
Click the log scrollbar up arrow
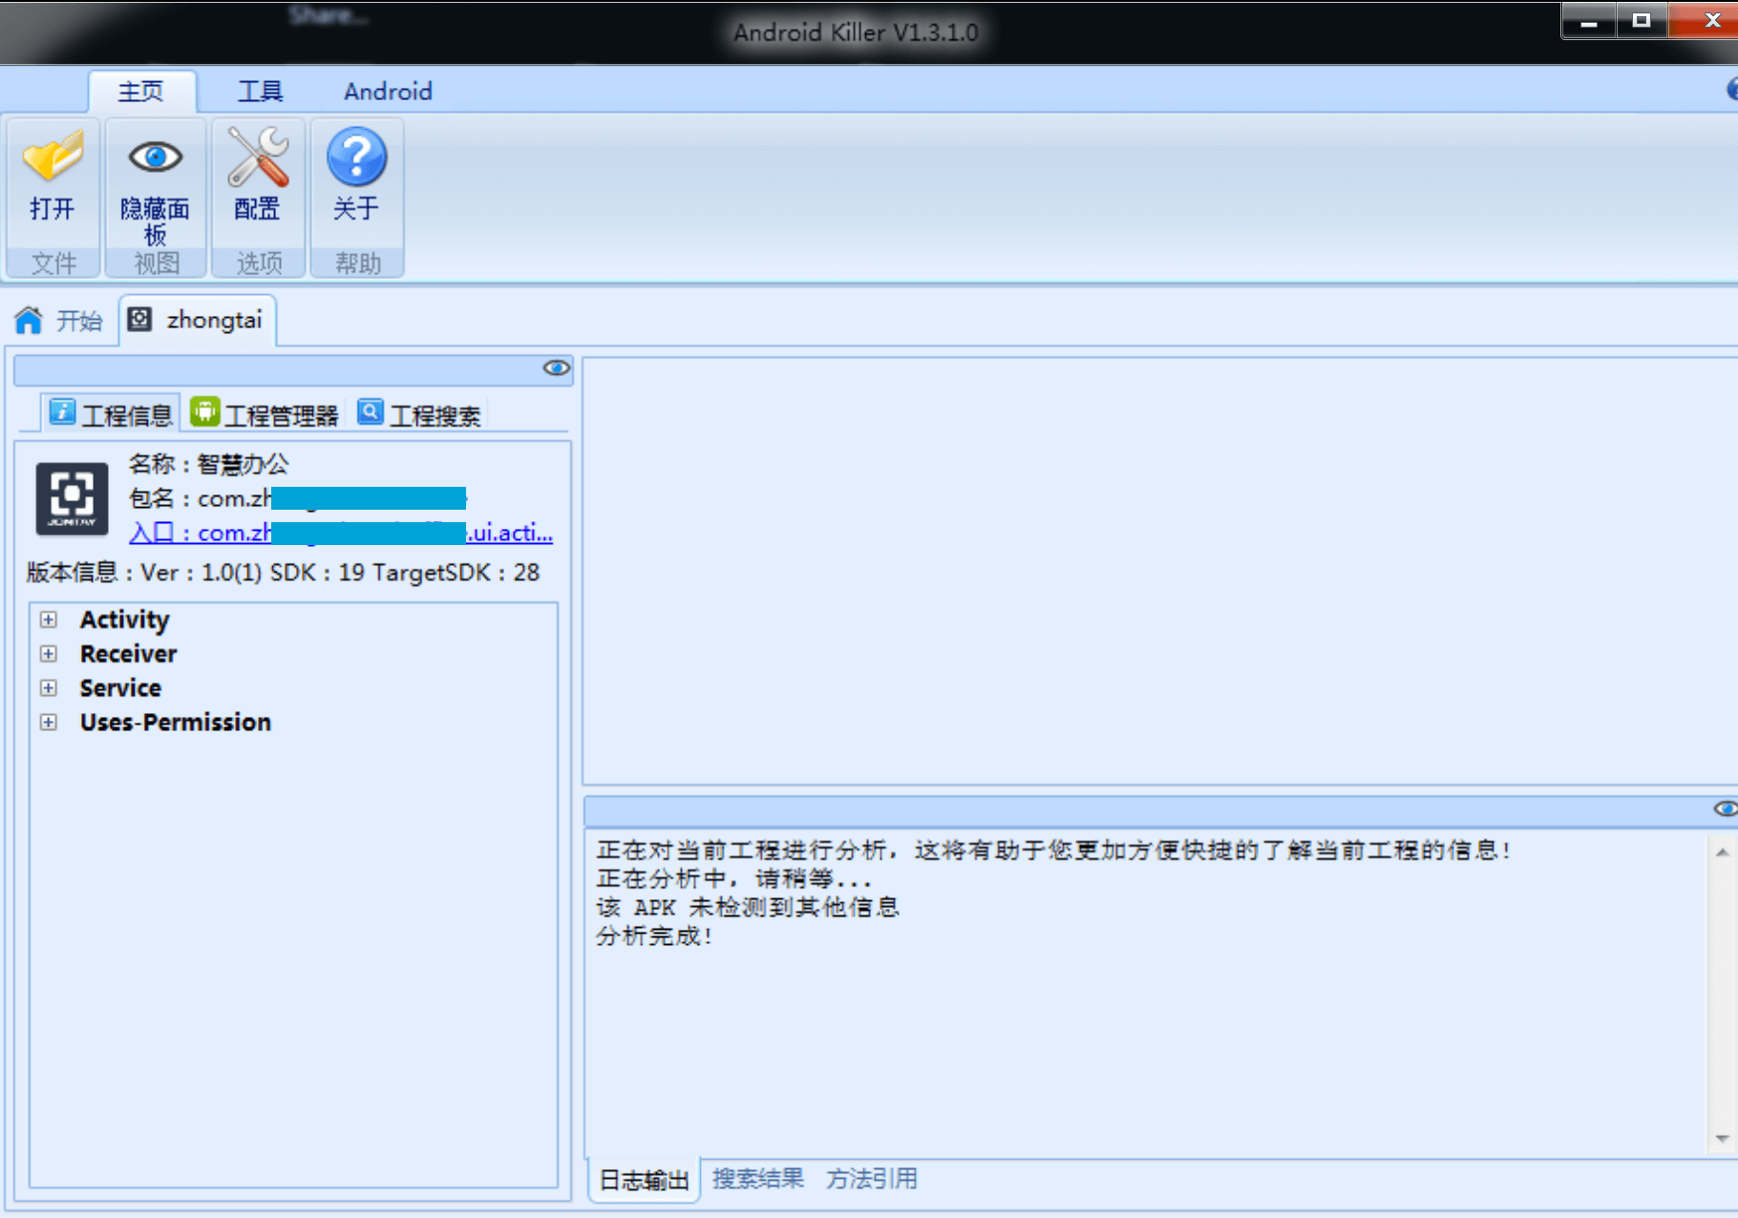tap(1722, 851)
